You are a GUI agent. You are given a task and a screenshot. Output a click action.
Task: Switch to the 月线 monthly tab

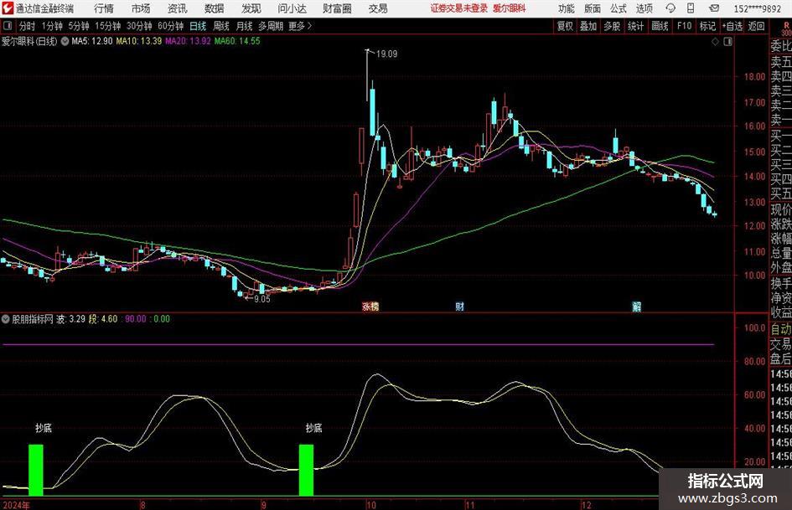click(244, 26)
